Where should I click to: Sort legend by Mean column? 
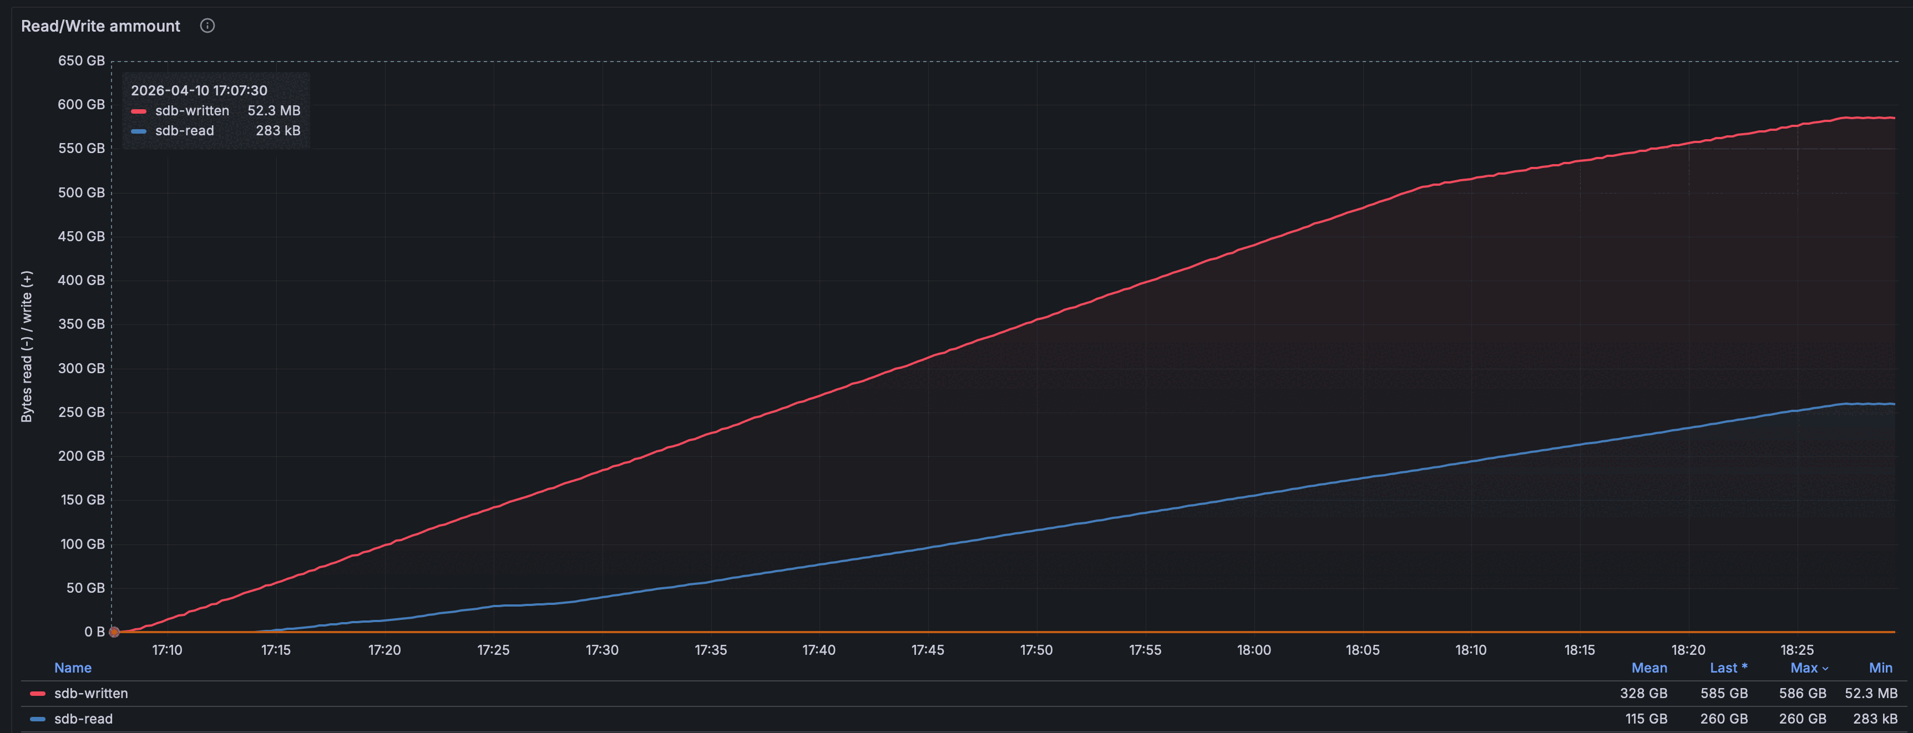1648,668
